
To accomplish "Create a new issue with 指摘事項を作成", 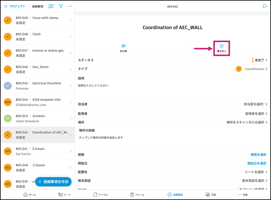I will [x=53, y=182].
